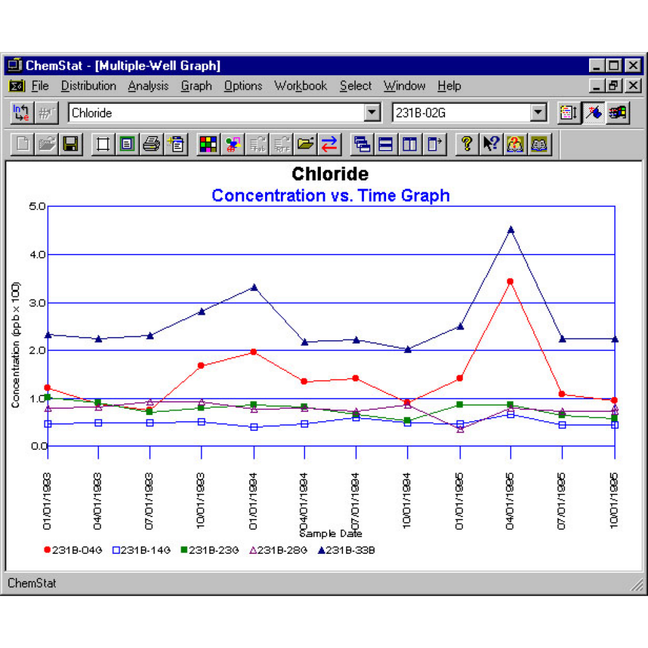Click the tile windows horizontally icon
The image size is (648, 648).
tap(385, 144)
